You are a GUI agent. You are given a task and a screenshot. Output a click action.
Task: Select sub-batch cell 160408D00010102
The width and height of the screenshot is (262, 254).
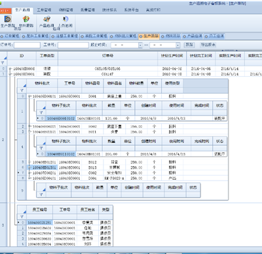61,118
